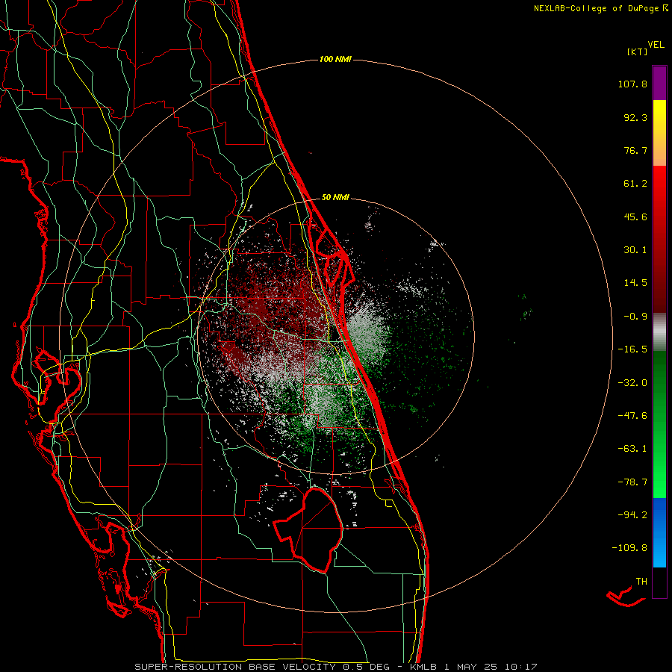
Task: Click the -16.5 velocity scale value
Action: click(632, 349)
